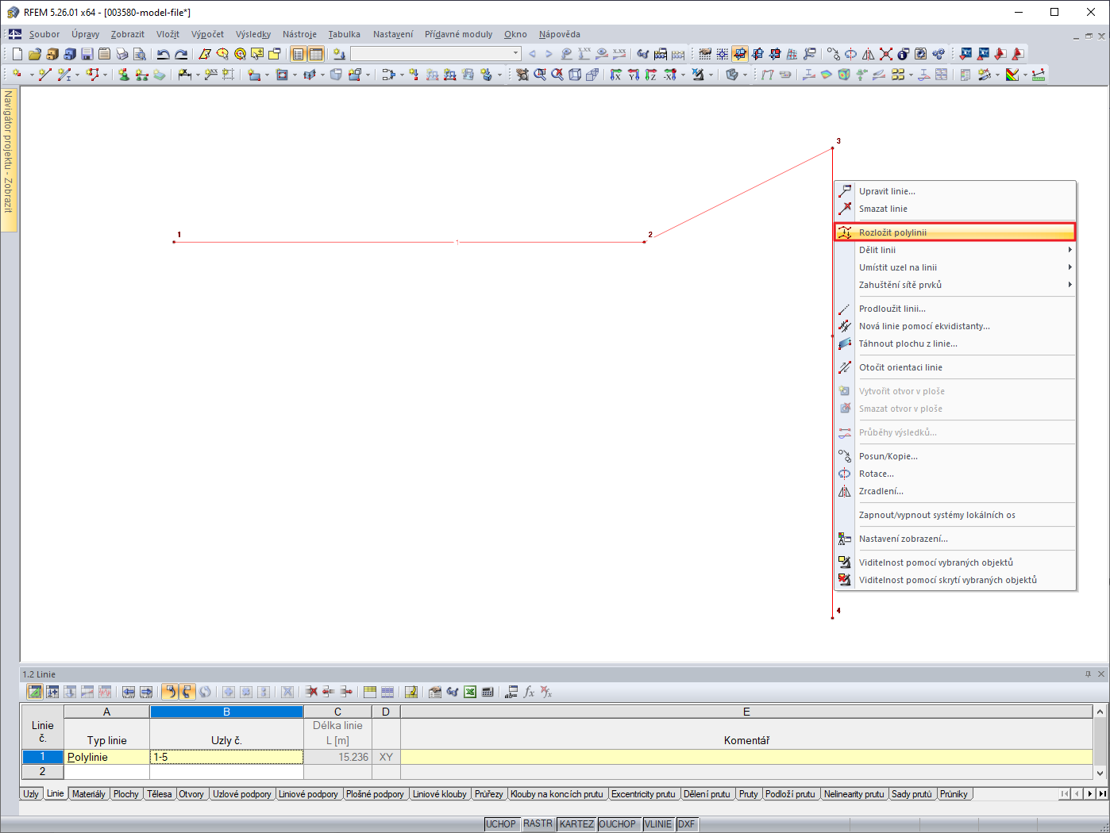Open the Výpočet menu
This screenshot has width=1110, height=833.
[207, 34]
